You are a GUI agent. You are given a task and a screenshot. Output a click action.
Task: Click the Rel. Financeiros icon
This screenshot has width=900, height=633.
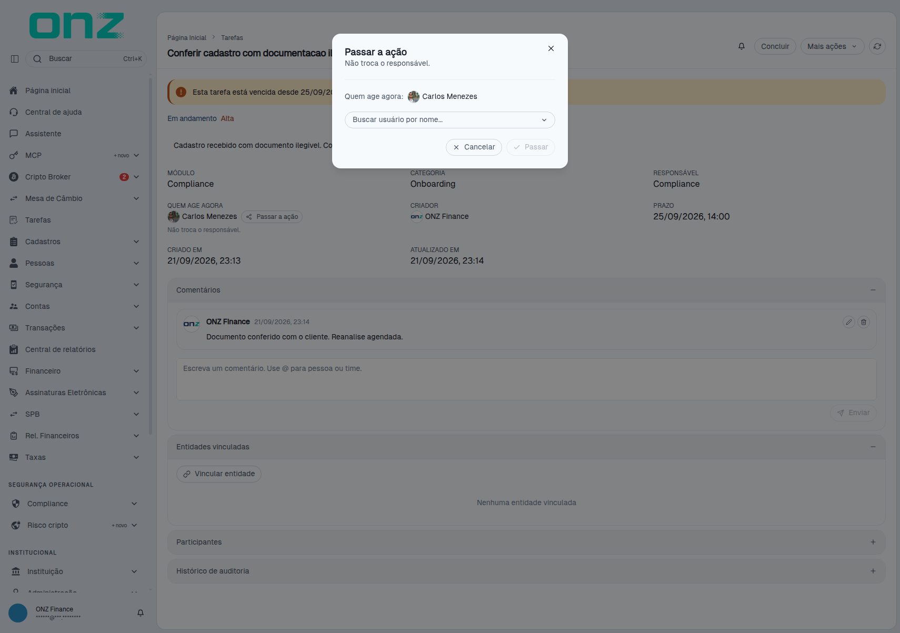click(x=14, y=436)
